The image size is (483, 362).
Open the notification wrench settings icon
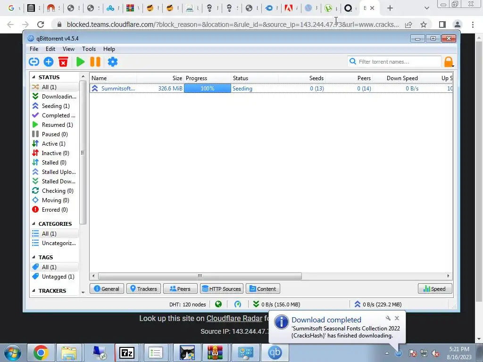tap(388, 318)
